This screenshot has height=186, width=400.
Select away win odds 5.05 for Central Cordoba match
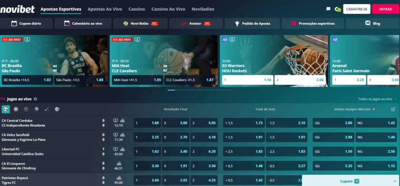[x=204, y=123]
